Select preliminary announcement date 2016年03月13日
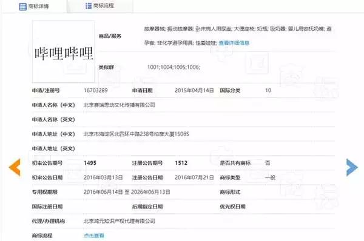Viewport: 364px width, 241px height. tap(103, 177)
